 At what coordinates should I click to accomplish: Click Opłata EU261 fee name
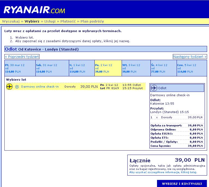tap(162, 133)
